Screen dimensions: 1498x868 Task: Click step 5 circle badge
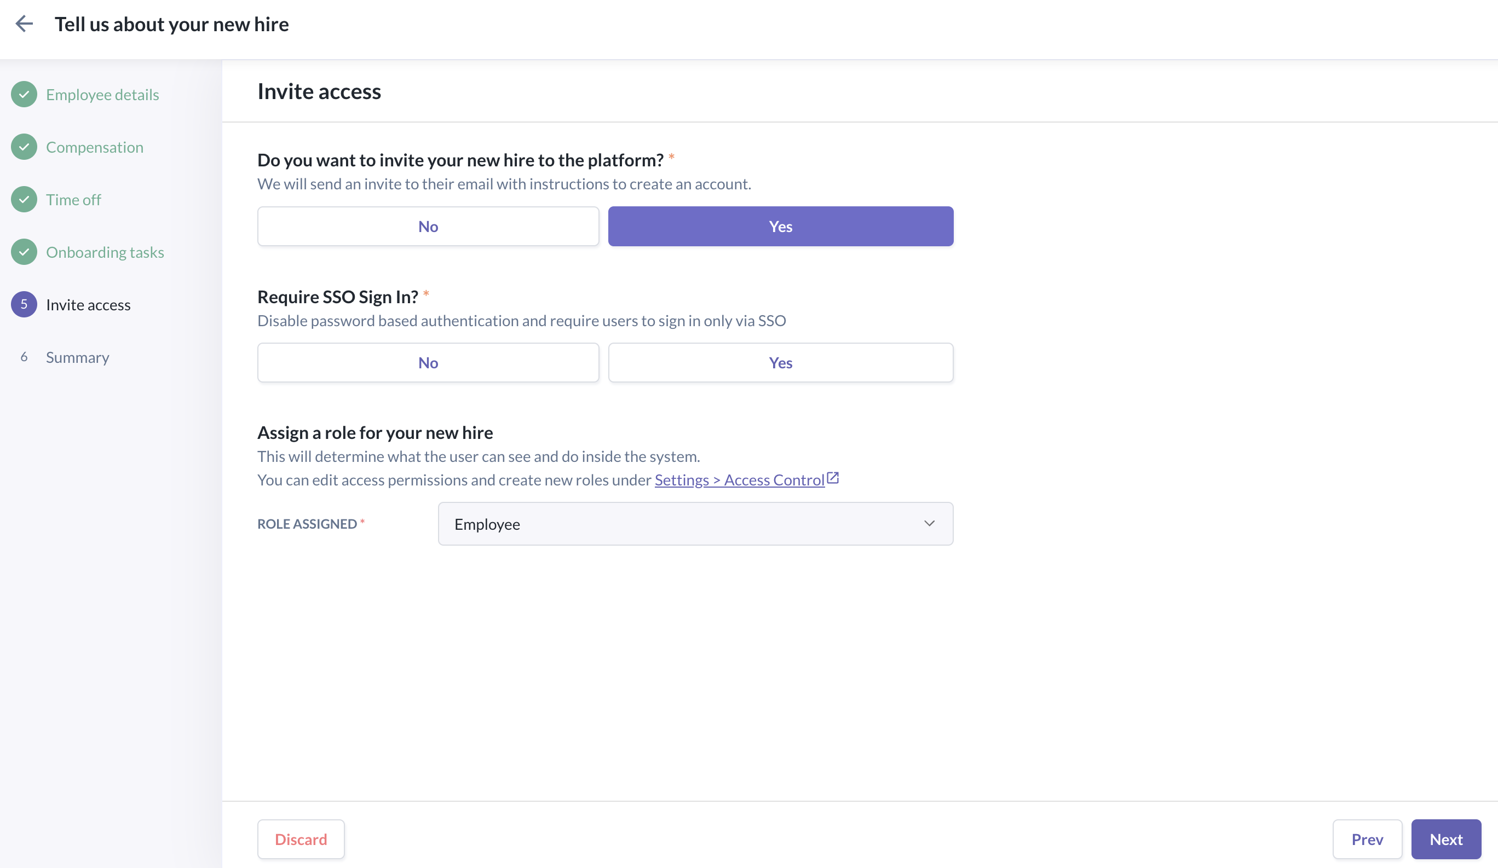24,304
